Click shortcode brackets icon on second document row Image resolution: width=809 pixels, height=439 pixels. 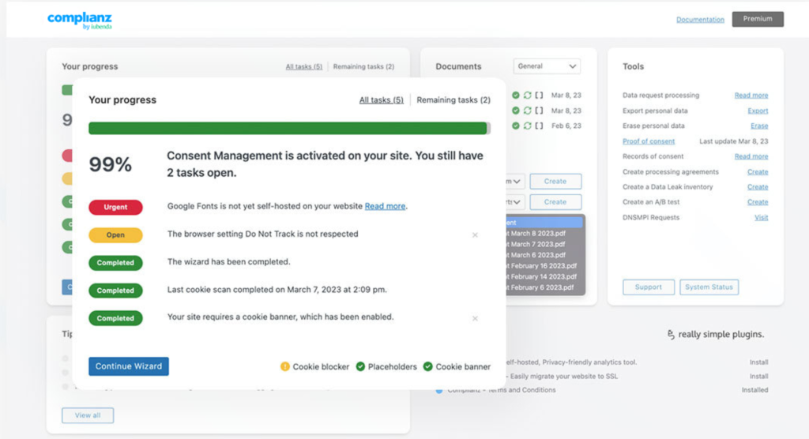pyautogui.click(x=539, y=111)
